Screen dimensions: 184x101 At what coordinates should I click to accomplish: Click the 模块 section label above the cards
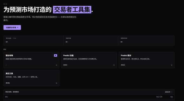[5, 49]
